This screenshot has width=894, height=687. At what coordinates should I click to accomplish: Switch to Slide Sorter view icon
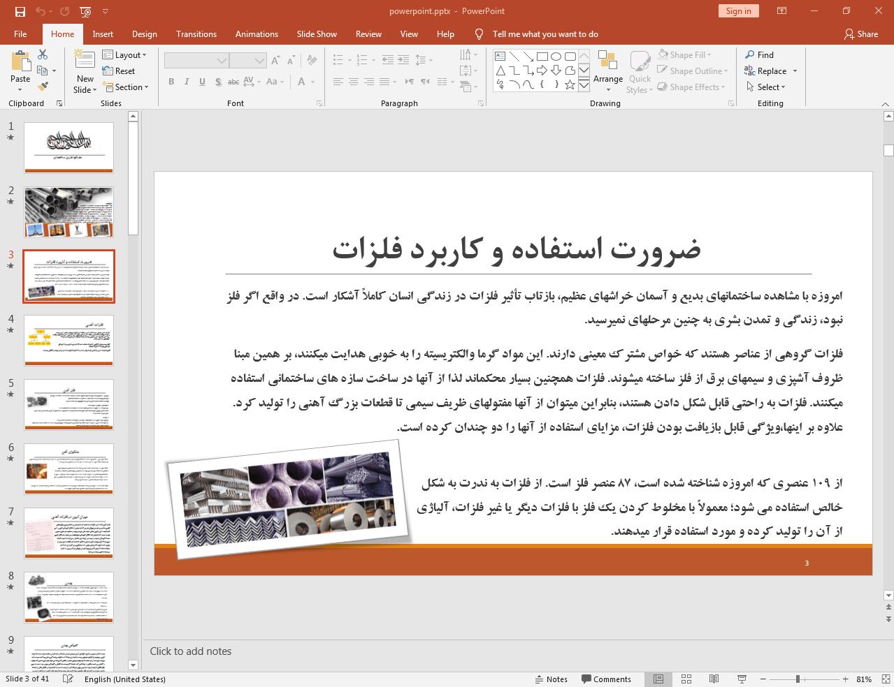pyautogui.click(x=686, y=679)
